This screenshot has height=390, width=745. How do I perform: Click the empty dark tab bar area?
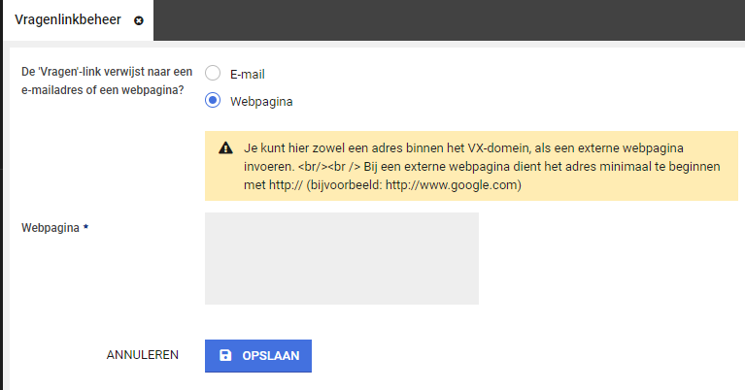point(447,20)
